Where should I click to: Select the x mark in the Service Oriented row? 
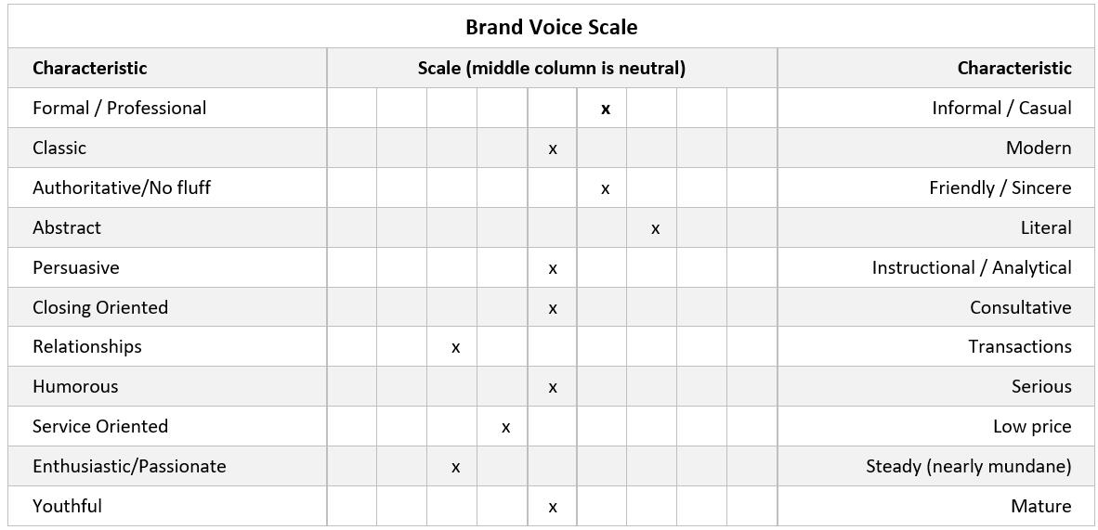click(x=505, y=427)
